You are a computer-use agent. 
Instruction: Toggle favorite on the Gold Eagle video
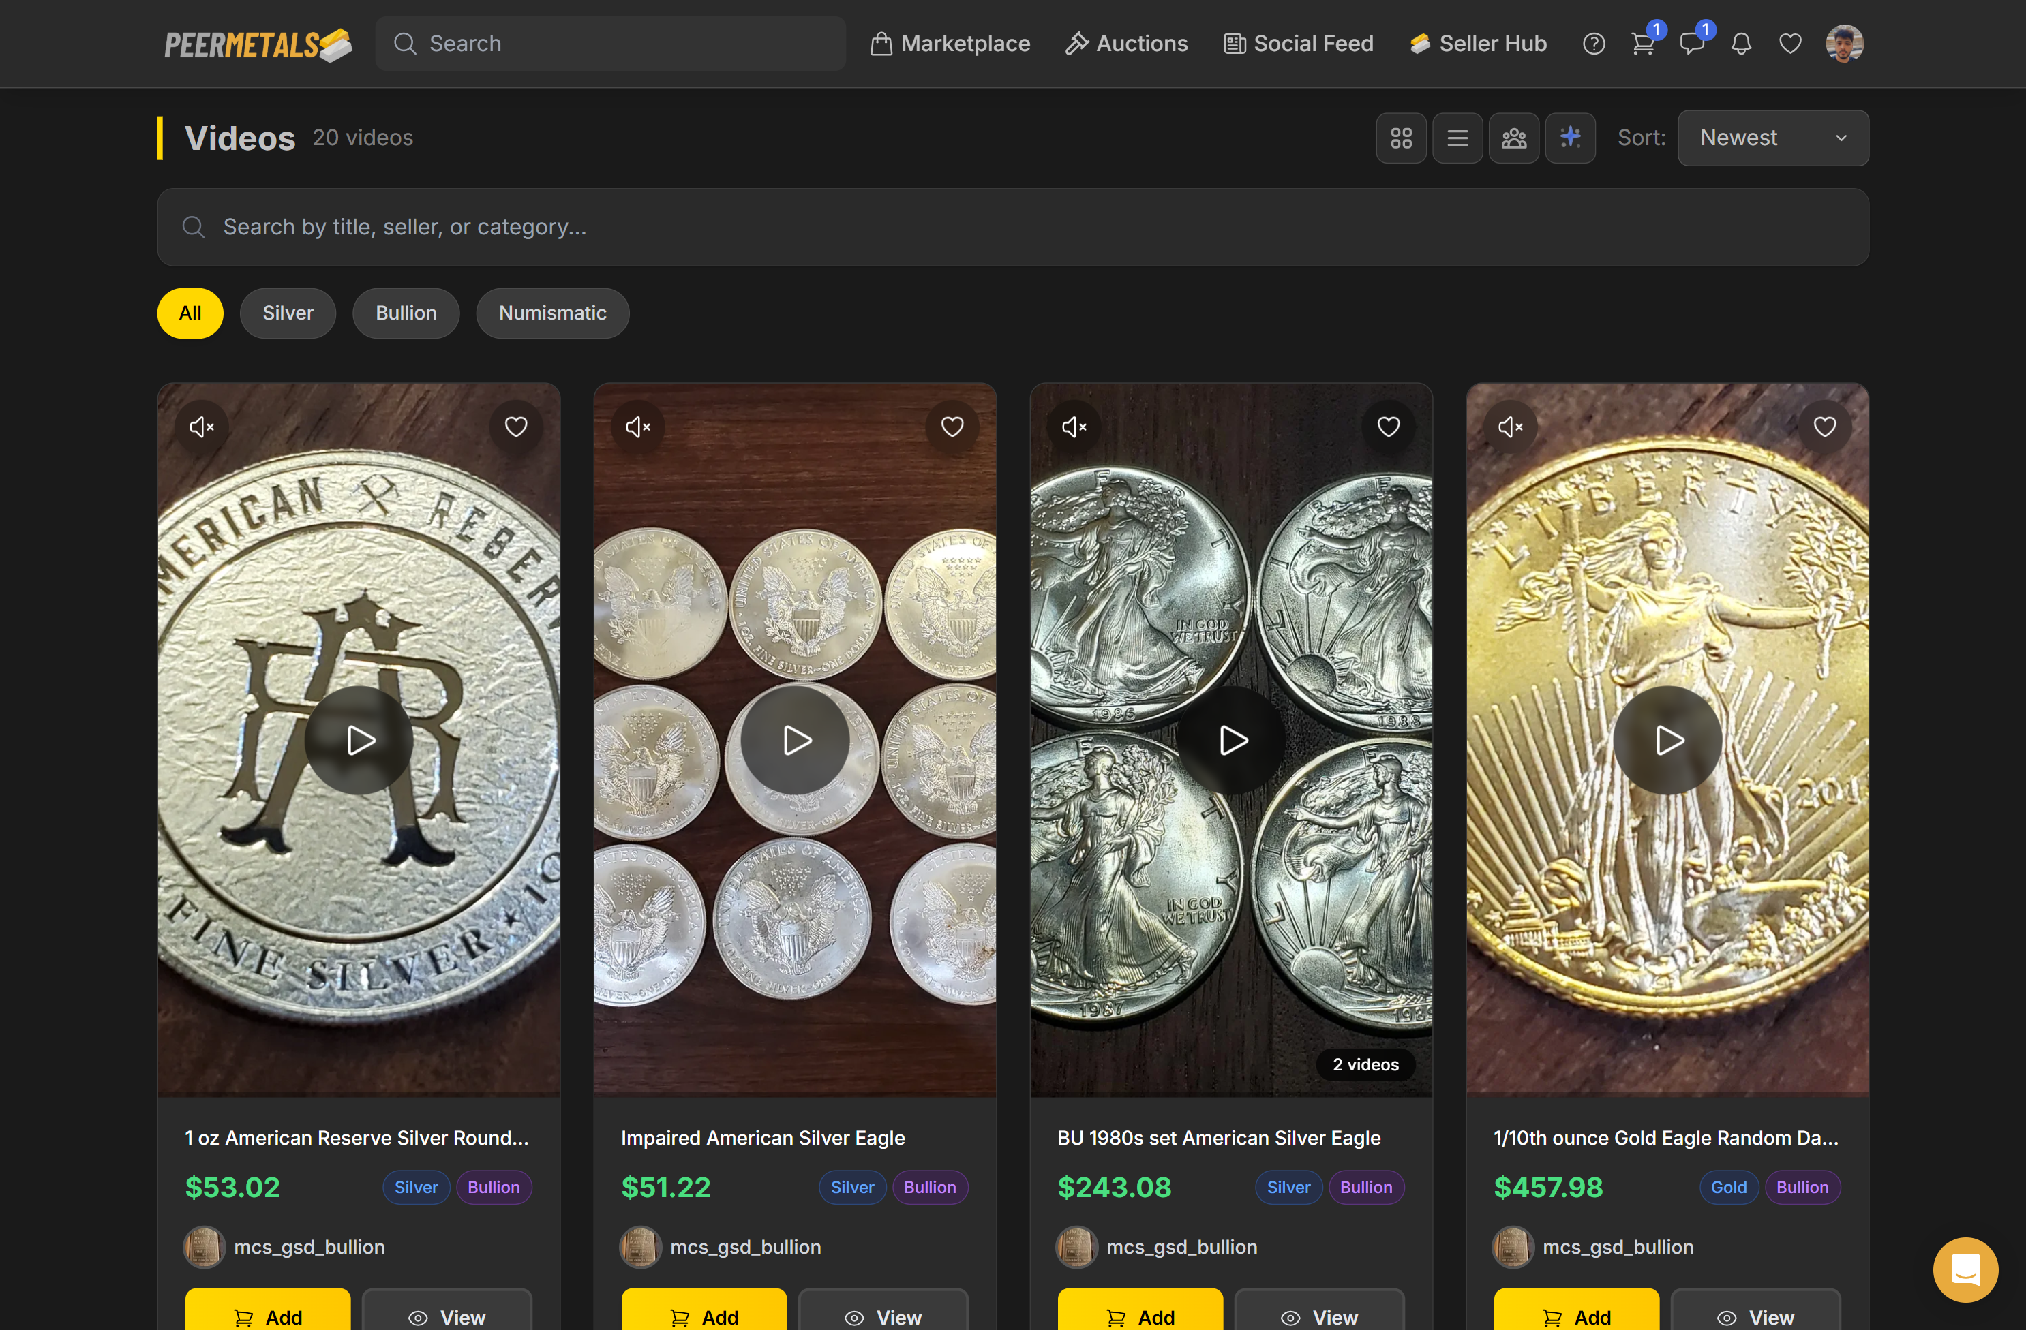pyautogui.click(x=1824, y=427)
